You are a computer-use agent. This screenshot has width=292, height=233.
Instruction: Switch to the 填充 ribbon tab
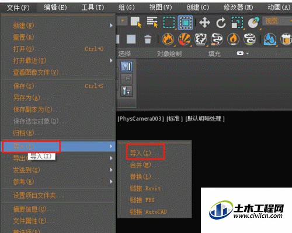point(214,54)
